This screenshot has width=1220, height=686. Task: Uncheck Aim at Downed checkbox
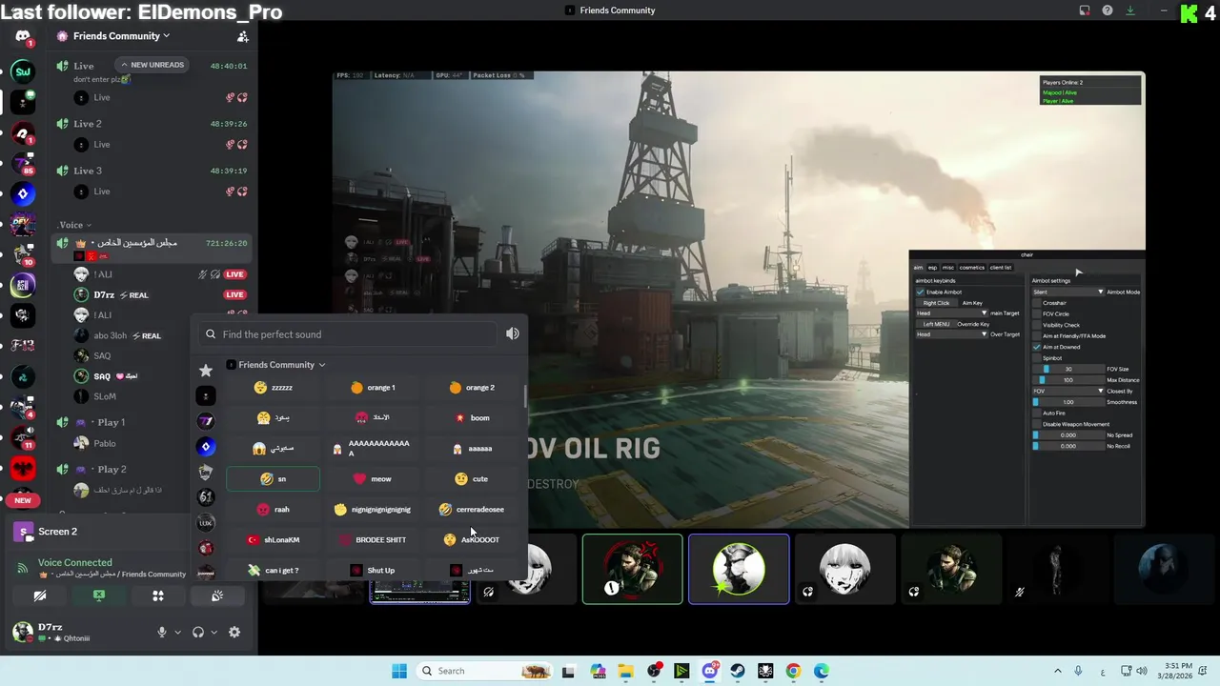(1036, 347)
